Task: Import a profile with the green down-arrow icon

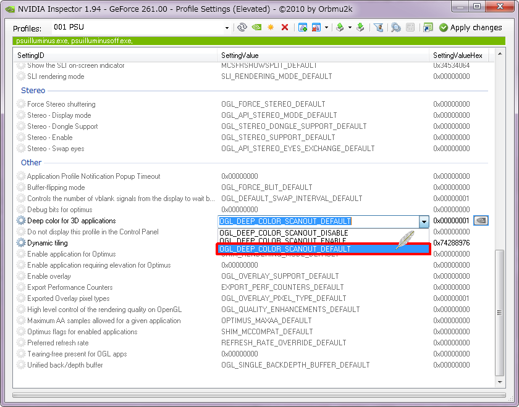Action: [x=360, y=27]
